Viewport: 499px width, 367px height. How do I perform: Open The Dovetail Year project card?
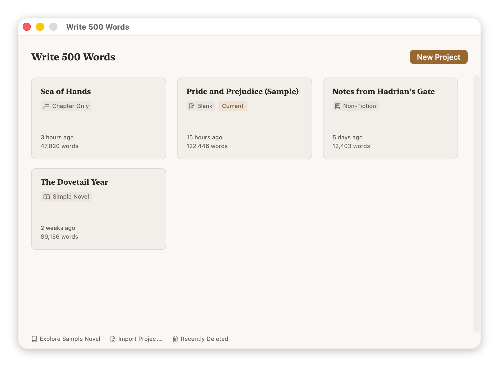tap(99, 209)
